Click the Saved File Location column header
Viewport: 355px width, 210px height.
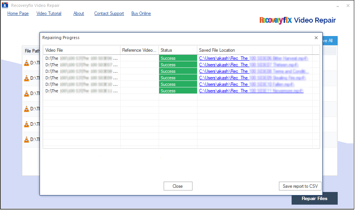point(255,50)
